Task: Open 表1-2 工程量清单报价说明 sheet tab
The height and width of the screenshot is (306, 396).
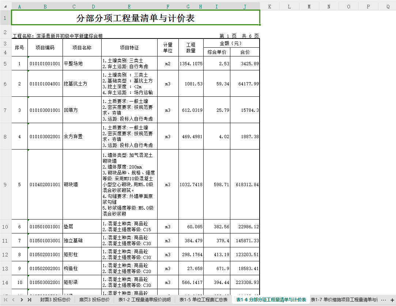Action: click(x=144, y=300)
